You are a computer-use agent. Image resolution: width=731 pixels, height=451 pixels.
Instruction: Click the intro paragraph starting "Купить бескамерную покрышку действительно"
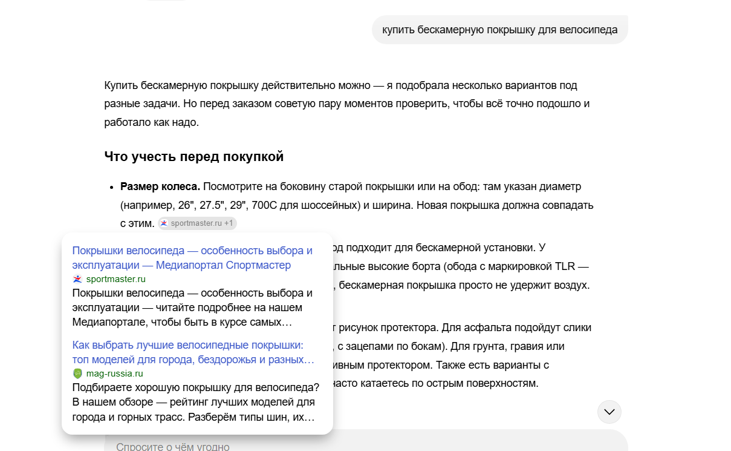pyautogui.click(x=347, y=104)
